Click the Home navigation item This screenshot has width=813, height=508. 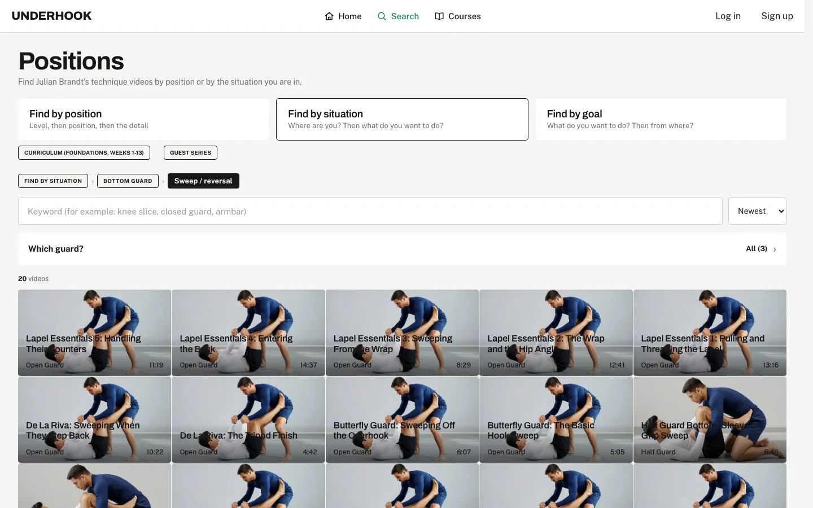pos(343,16)
